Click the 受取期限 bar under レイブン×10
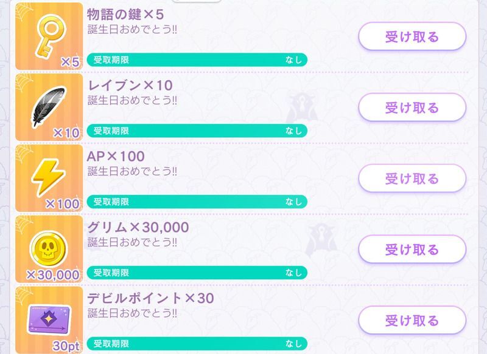 [197, 131]
